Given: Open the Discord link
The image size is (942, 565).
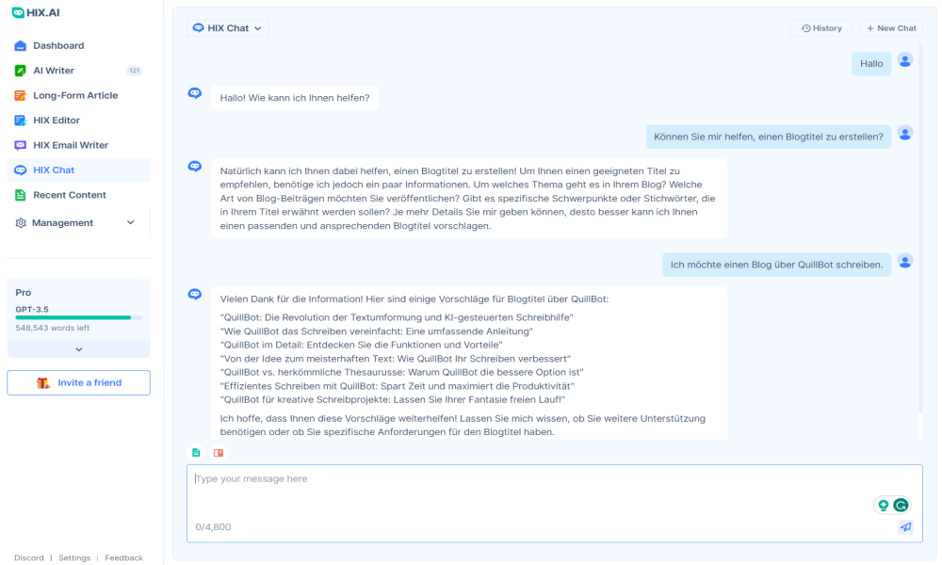Looking at the screenshot, I should click(29, 557).
